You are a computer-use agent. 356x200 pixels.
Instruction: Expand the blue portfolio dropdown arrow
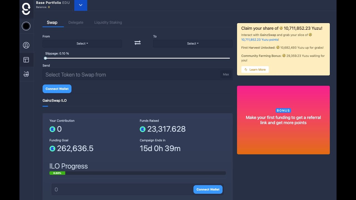click(81, 5)
